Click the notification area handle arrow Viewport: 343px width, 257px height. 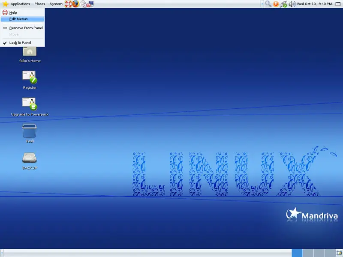coord(262,4)
